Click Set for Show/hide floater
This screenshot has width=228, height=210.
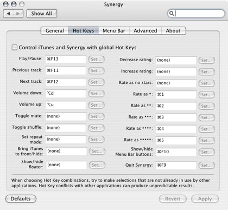[97, 165]
